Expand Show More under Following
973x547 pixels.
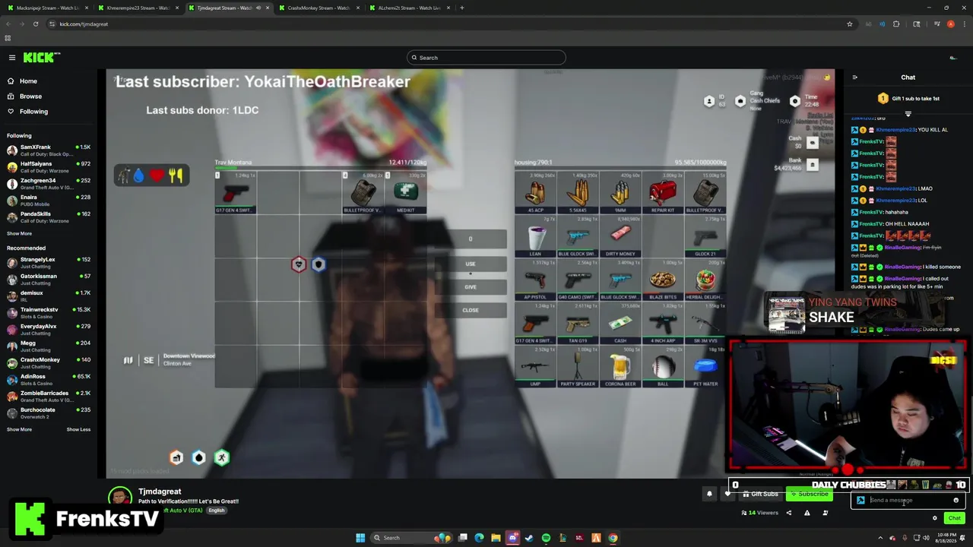20,233
